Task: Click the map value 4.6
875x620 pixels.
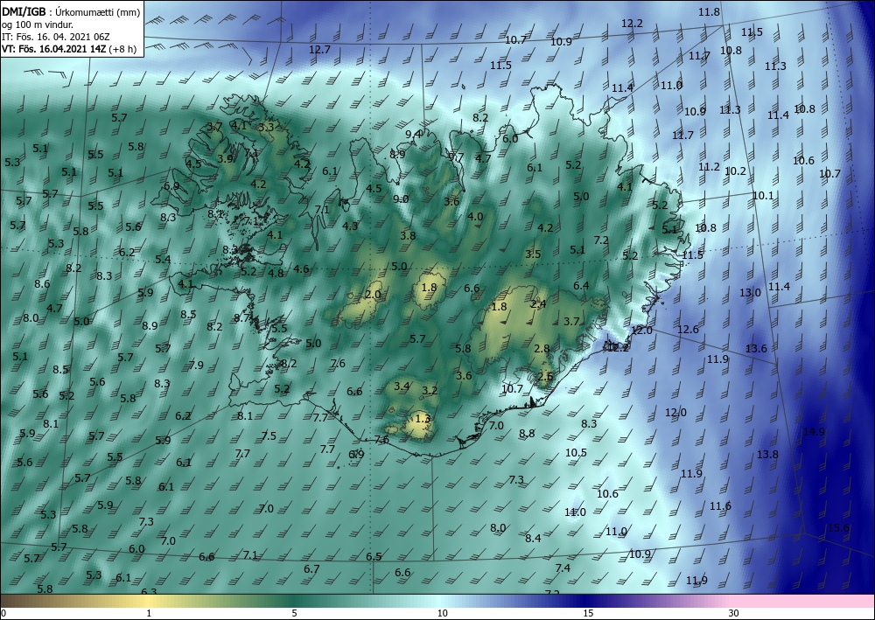Action: tap(301, 268)
